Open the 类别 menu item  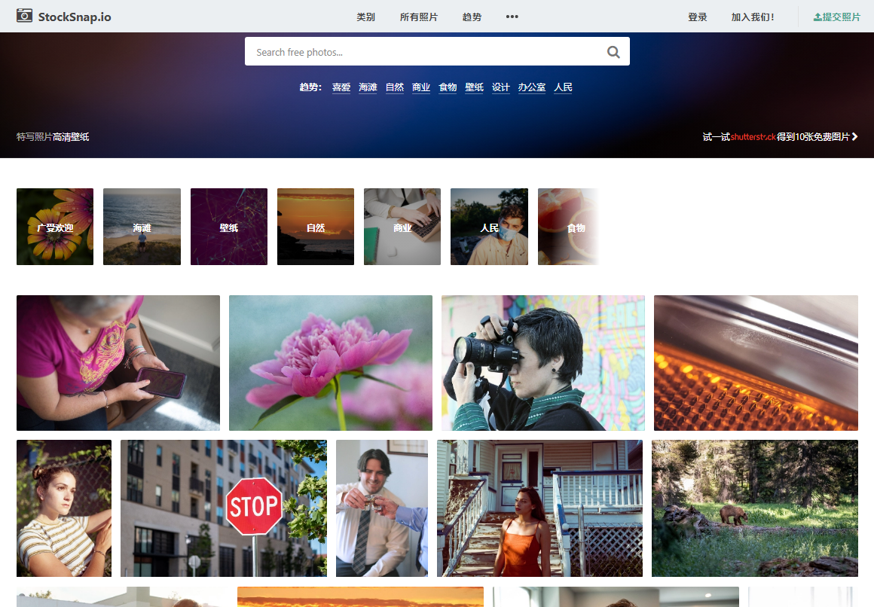[365, 17]
